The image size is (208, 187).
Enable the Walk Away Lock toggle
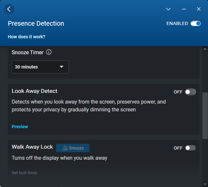pyautogui.click(x=190, y=148)
